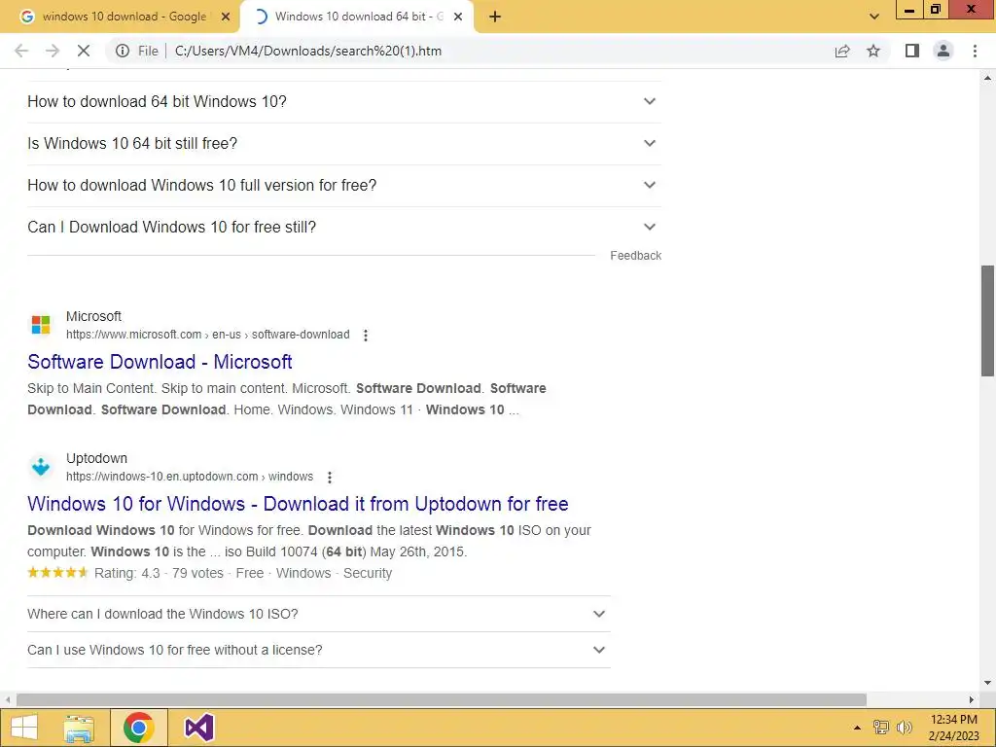Click the microsoft.com software-download URL
Screen dimensions: 996x747
tap(208, 335)
